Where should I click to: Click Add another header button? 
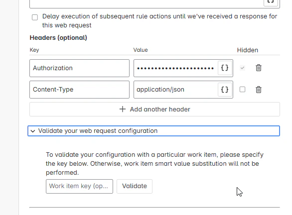(154, 109)
